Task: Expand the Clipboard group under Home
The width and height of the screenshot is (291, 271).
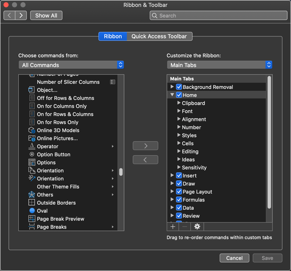Action: (x=179, y=103)
